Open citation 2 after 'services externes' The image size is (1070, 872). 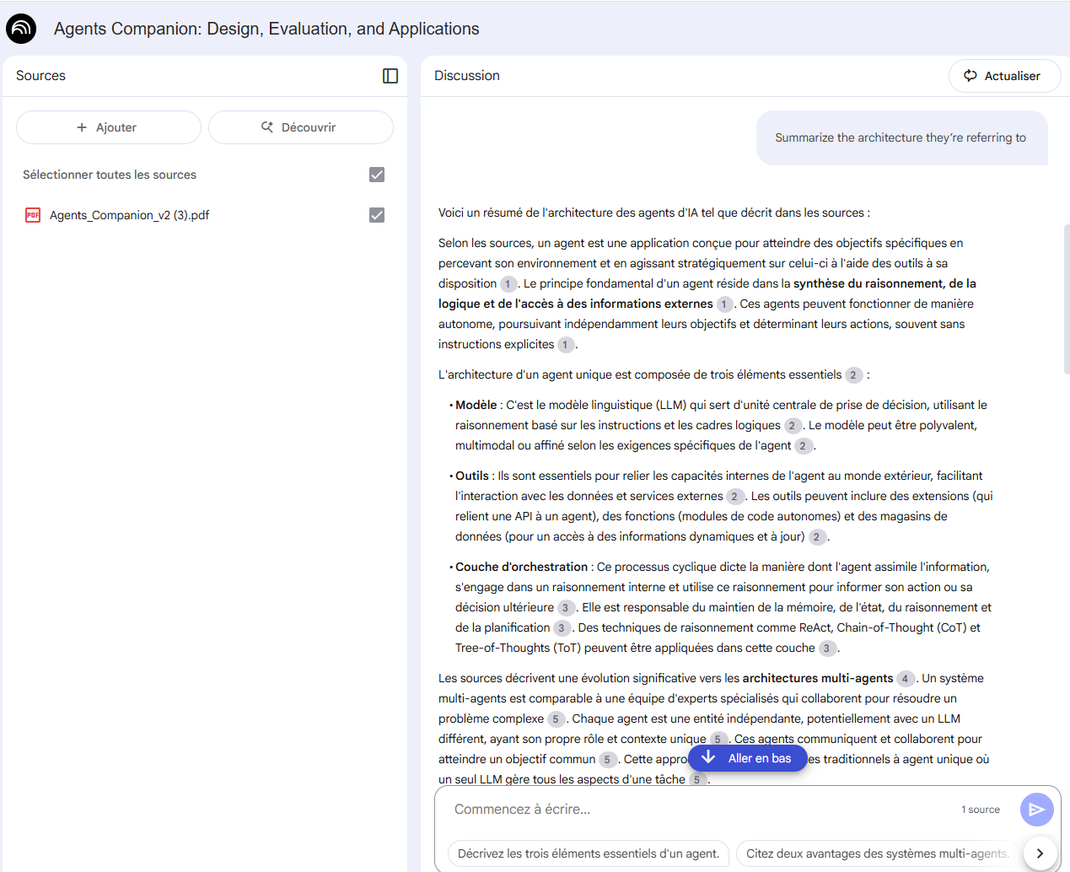pyautogui.click(x=734, y=497)
